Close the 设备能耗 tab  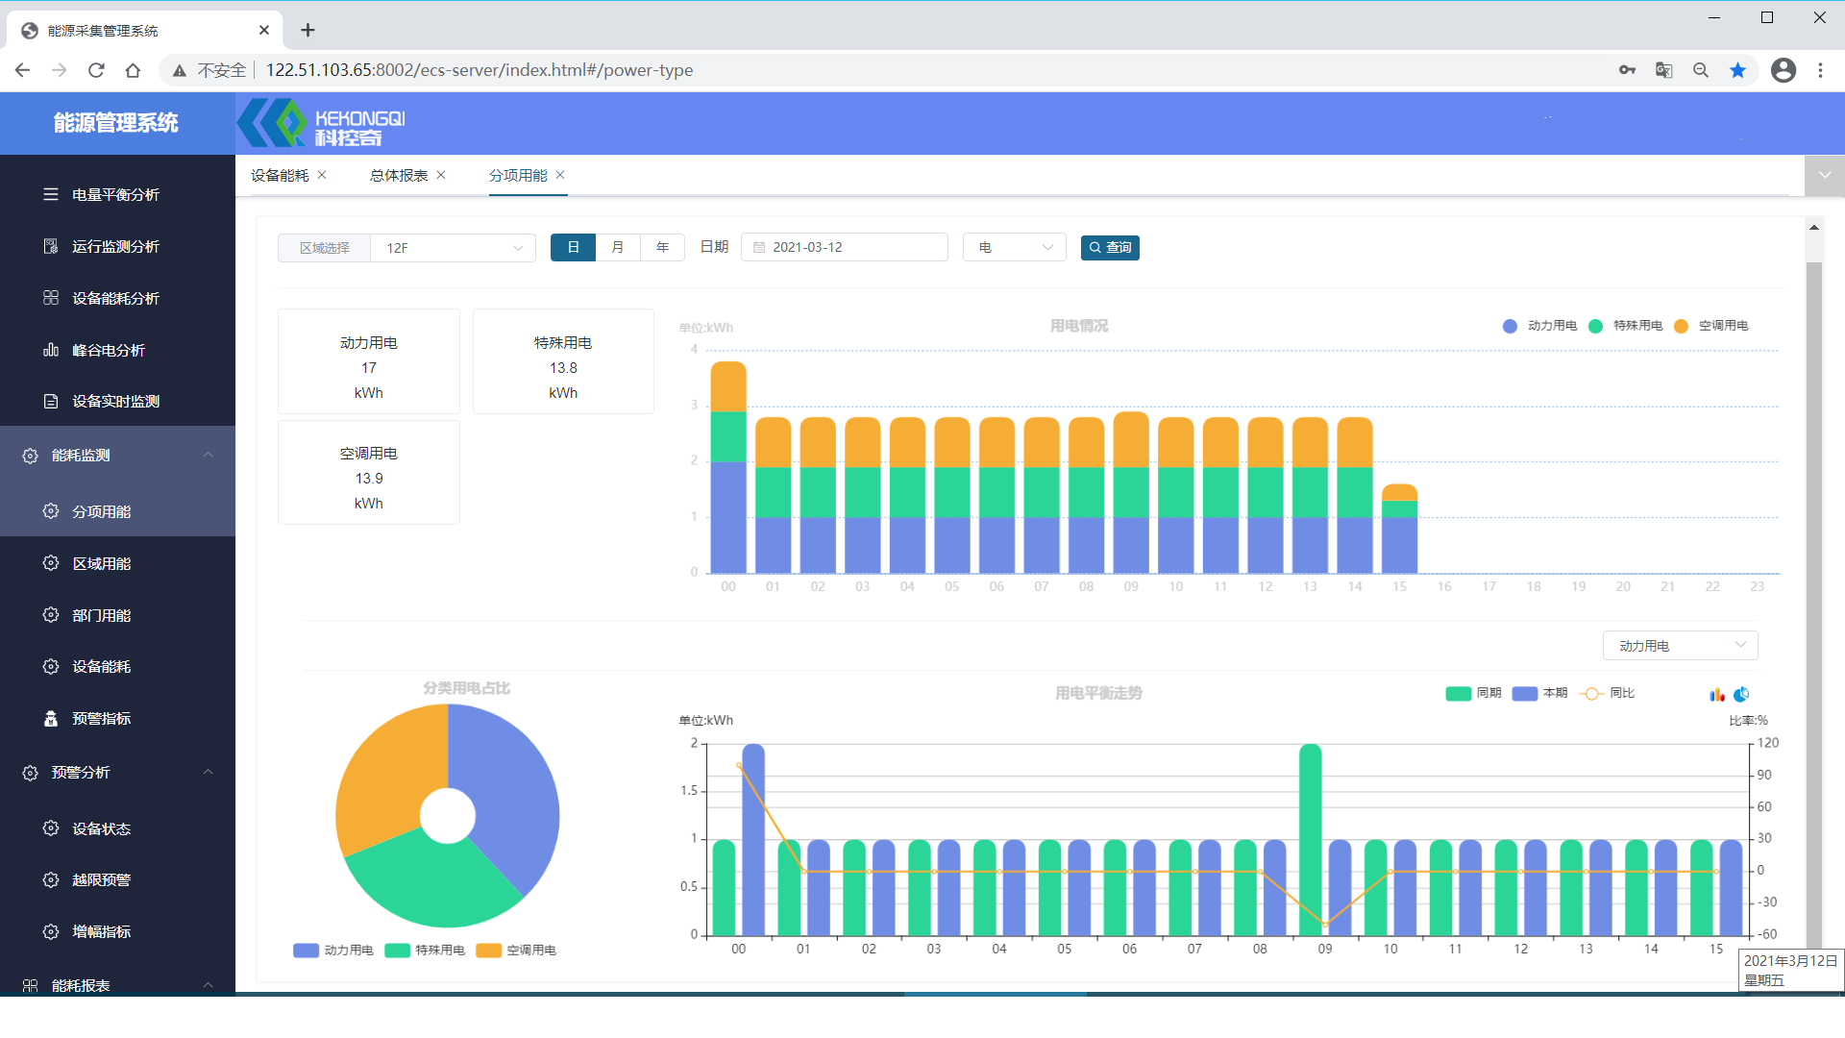coord(322,175)
